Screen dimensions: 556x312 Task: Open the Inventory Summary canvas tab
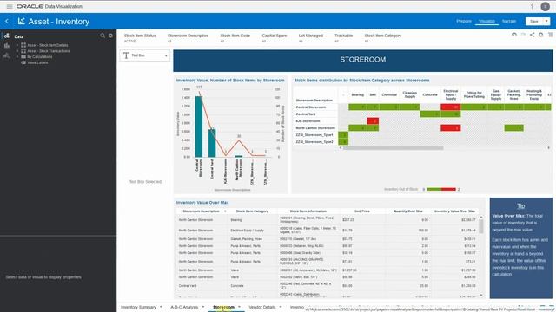click(x=138, y=307)
